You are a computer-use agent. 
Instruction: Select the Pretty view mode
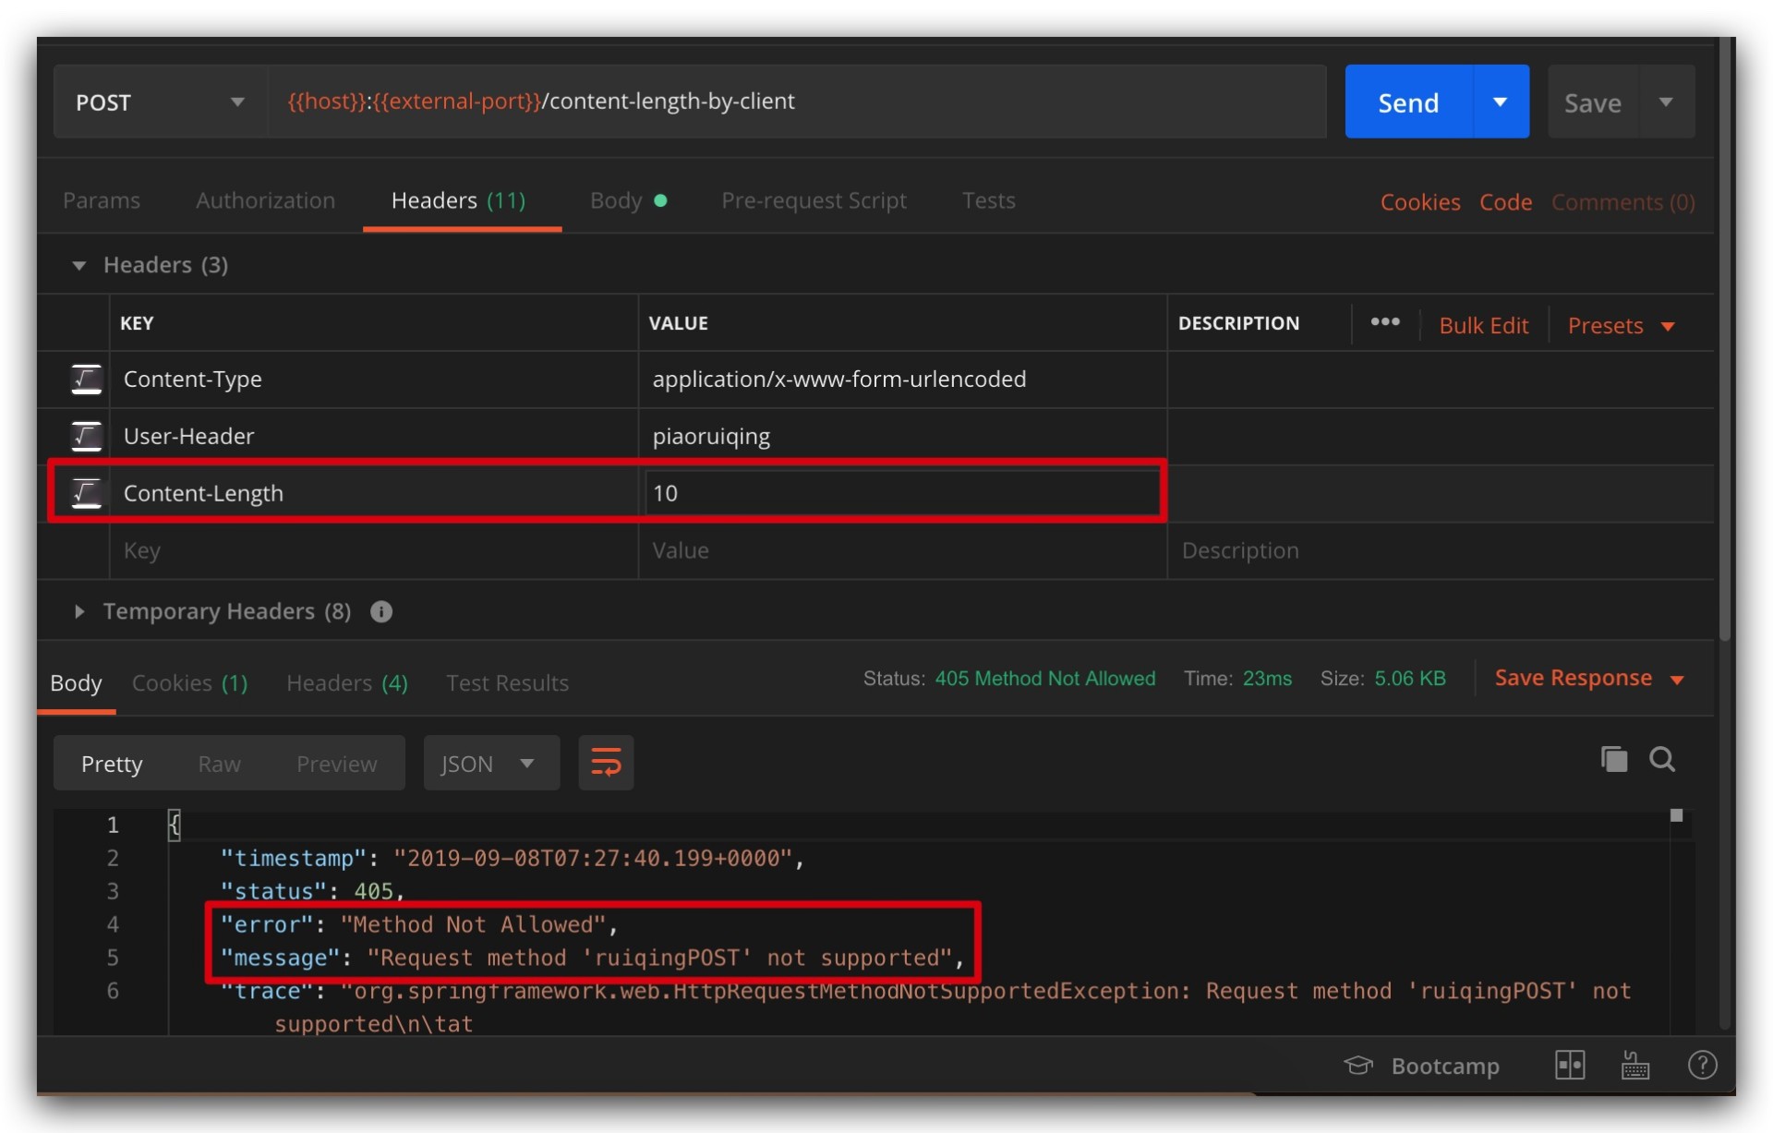pos(112,764)
